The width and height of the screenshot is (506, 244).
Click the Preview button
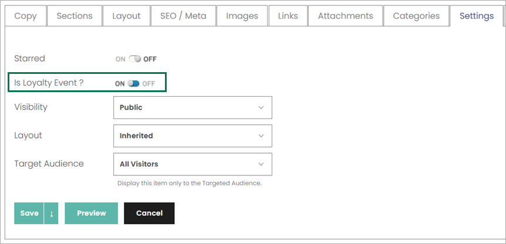[92, 213]
